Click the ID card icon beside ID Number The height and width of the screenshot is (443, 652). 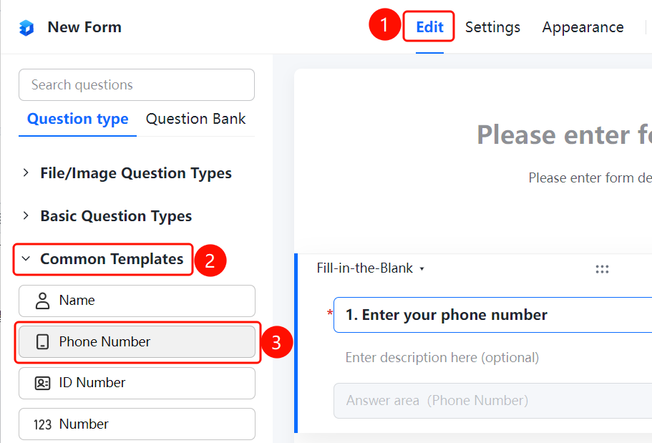[x=42, y=383]
